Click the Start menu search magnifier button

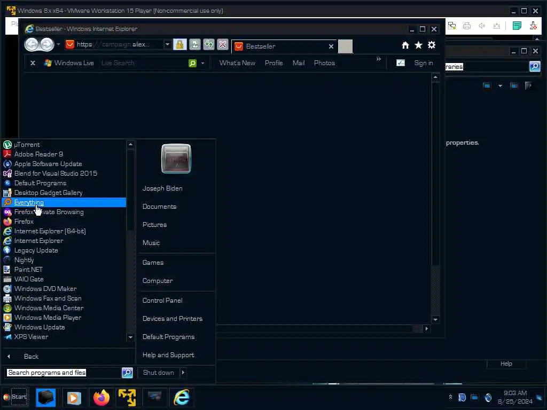[x=127, y=373]
